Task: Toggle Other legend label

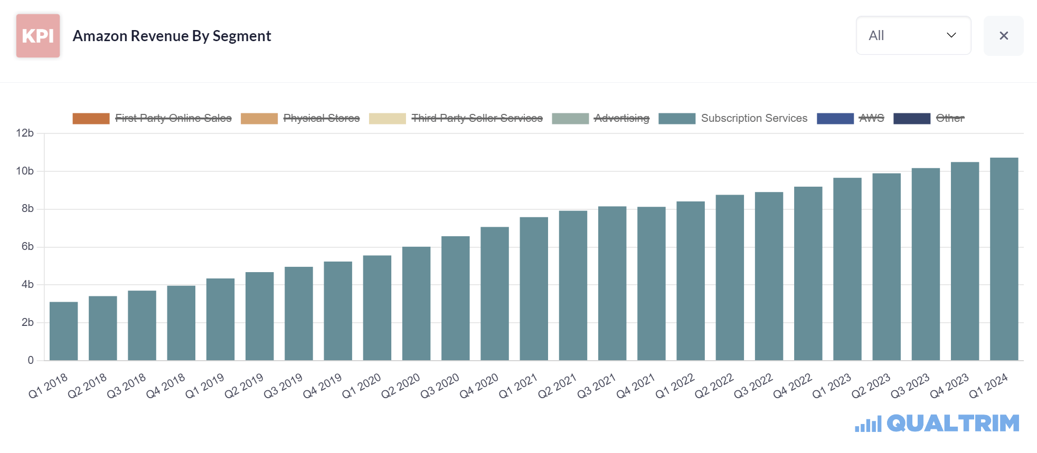Action: click(950, 118)
